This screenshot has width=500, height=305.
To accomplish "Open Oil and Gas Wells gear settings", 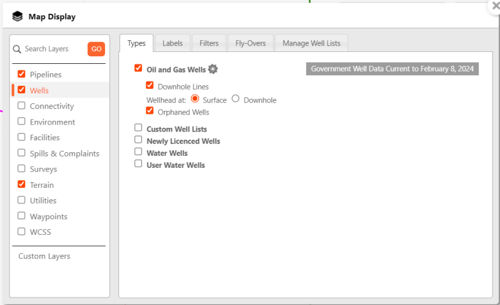I will point(213,70).
